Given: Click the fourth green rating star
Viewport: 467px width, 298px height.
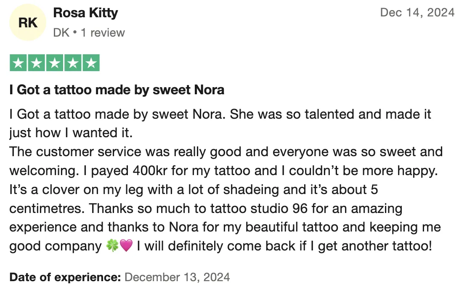Looking at the screenshot, I should pyautogui.click(x=72, y=63).
